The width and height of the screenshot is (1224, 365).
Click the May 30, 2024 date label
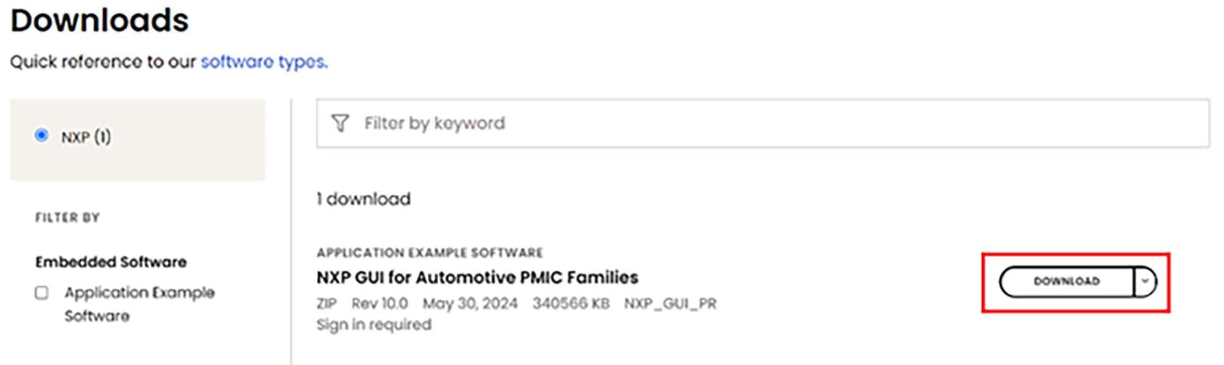[x=469, y=303]
